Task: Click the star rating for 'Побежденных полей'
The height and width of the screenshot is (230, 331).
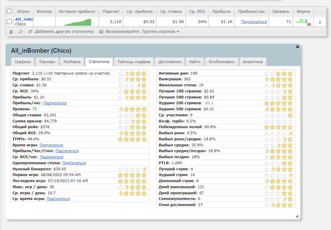Action: 278,127
